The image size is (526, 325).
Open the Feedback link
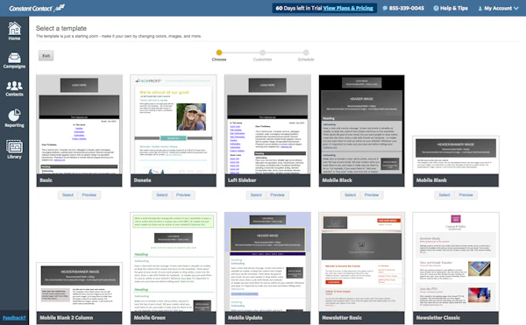tap(14, 318)
